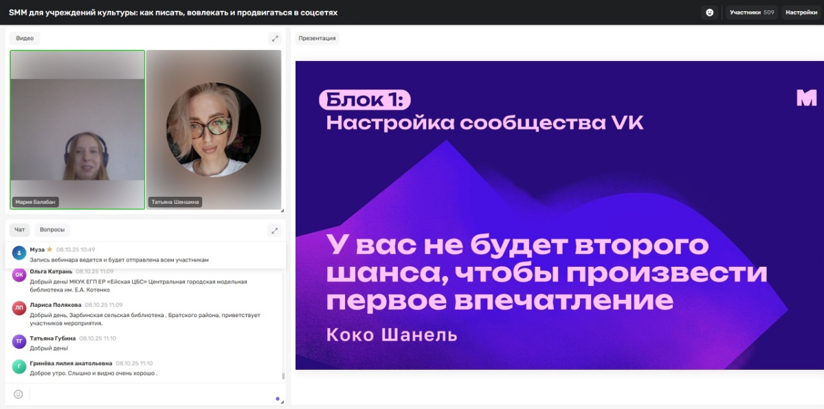This screenshot has width=824, height=409.
Task: Expand the chat panel with arrows icon
Action: pyautogui.click(x=275, y=230)
